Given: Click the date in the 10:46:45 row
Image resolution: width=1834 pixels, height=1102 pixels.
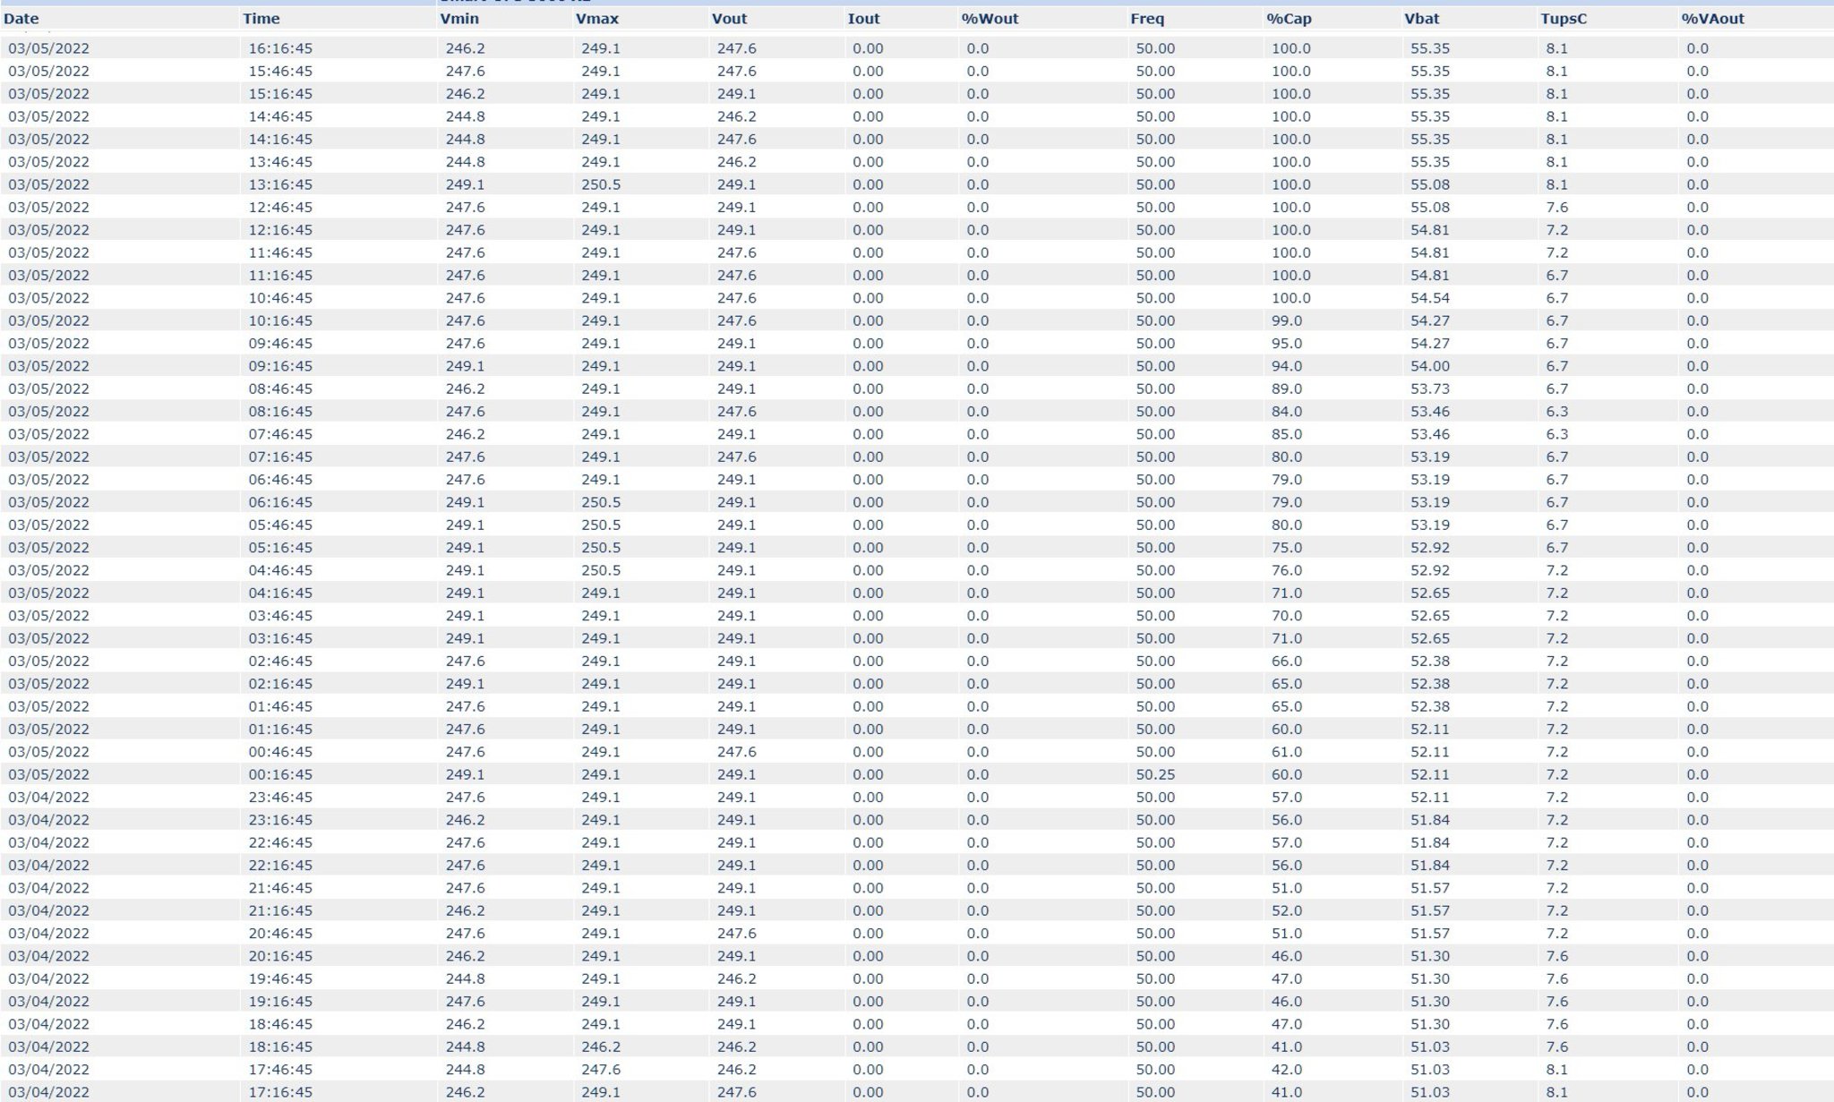Looking at the screenshot, I should point(49,298).
